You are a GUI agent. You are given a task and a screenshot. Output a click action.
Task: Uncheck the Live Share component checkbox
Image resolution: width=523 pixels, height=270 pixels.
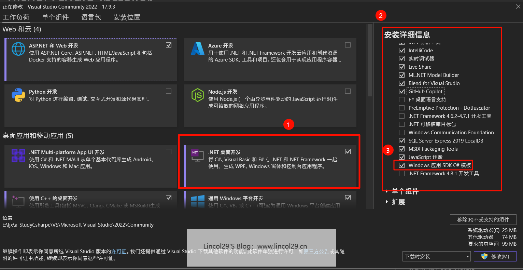(x=402, y=67)
